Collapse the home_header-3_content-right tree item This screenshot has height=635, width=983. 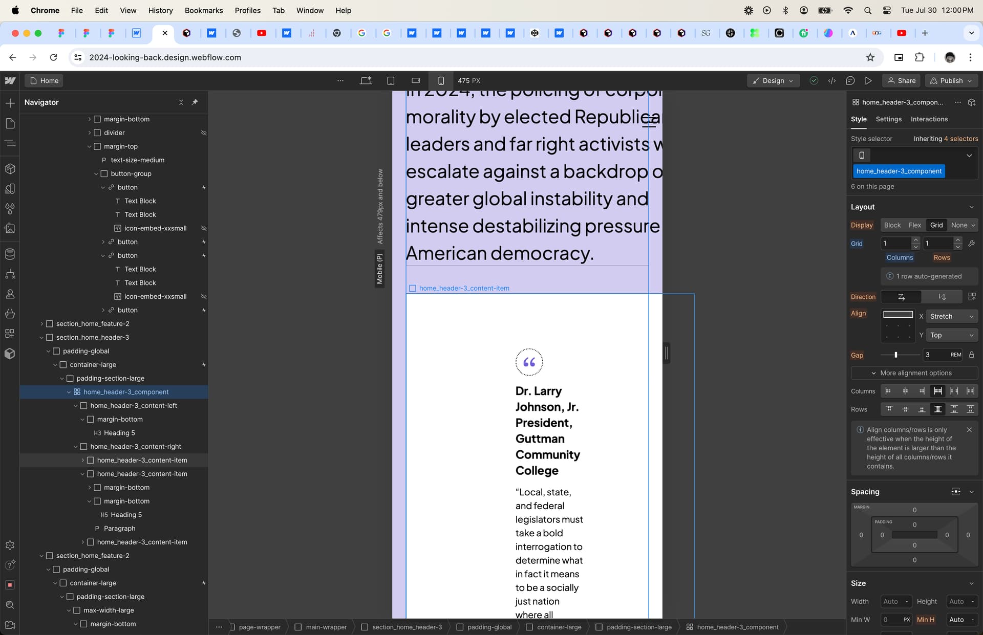coord(76,447)
